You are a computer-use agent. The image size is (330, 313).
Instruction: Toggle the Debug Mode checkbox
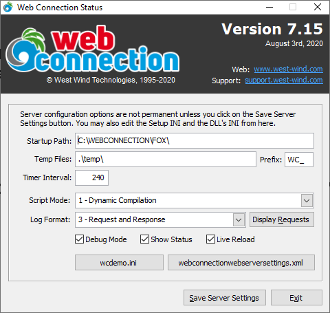[x=79, y=239]
